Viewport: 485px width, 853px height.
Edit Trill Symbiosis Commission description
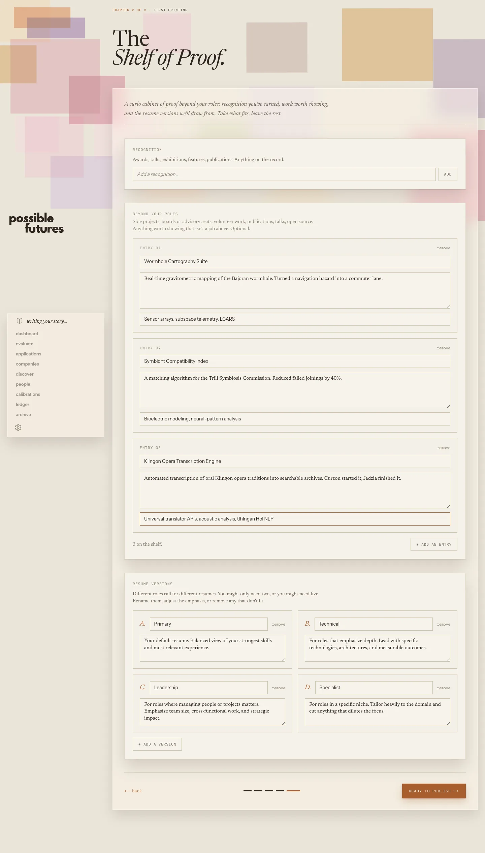point(295,390)
